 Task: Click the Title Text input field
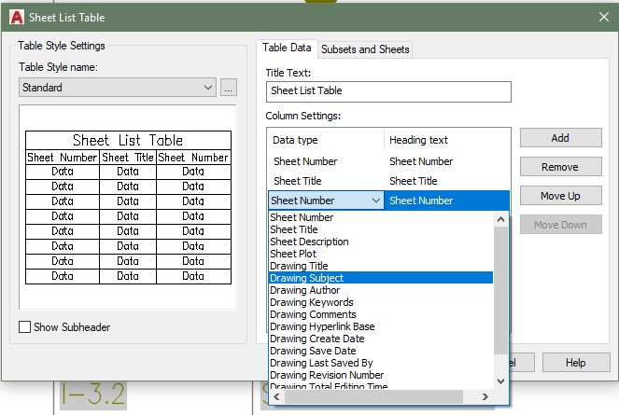388,91
